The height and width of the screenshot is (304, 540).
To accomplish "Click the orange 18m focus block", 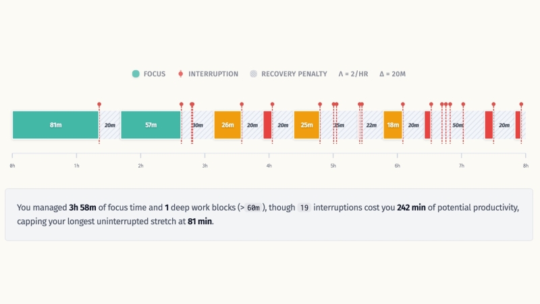I will click(392, 125).
